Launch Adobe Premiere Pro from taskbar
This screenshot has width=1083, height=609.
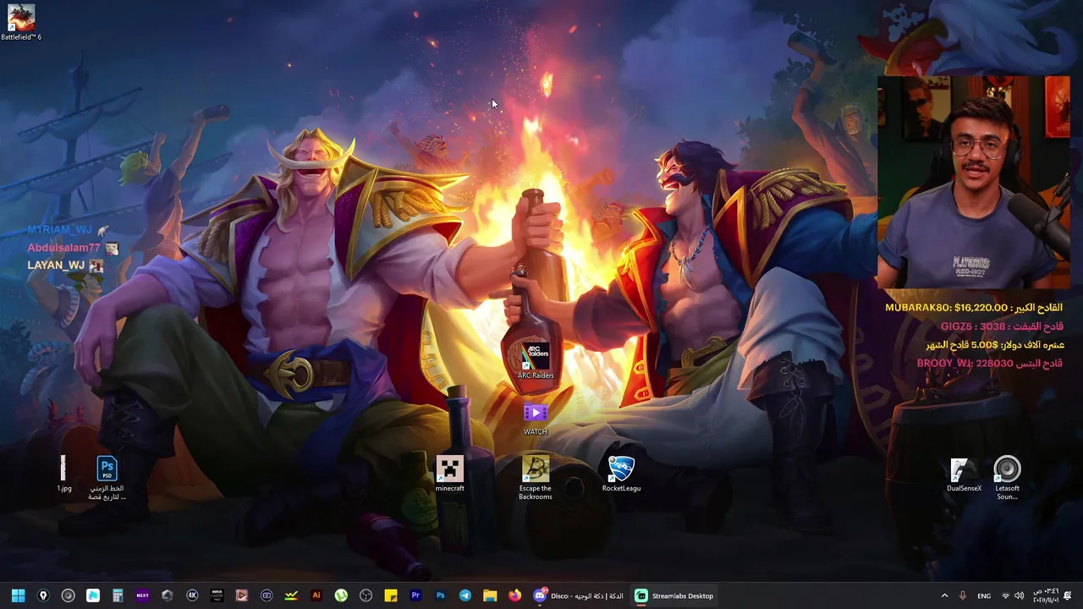[415, 595]
